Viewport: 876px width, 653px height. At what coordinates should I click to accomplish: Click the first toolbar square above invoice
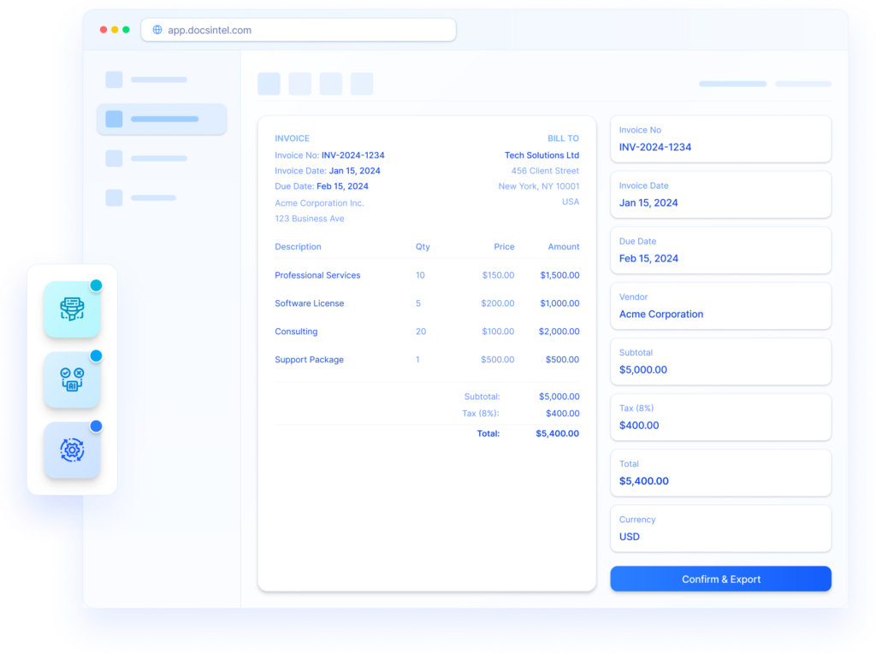269,84
